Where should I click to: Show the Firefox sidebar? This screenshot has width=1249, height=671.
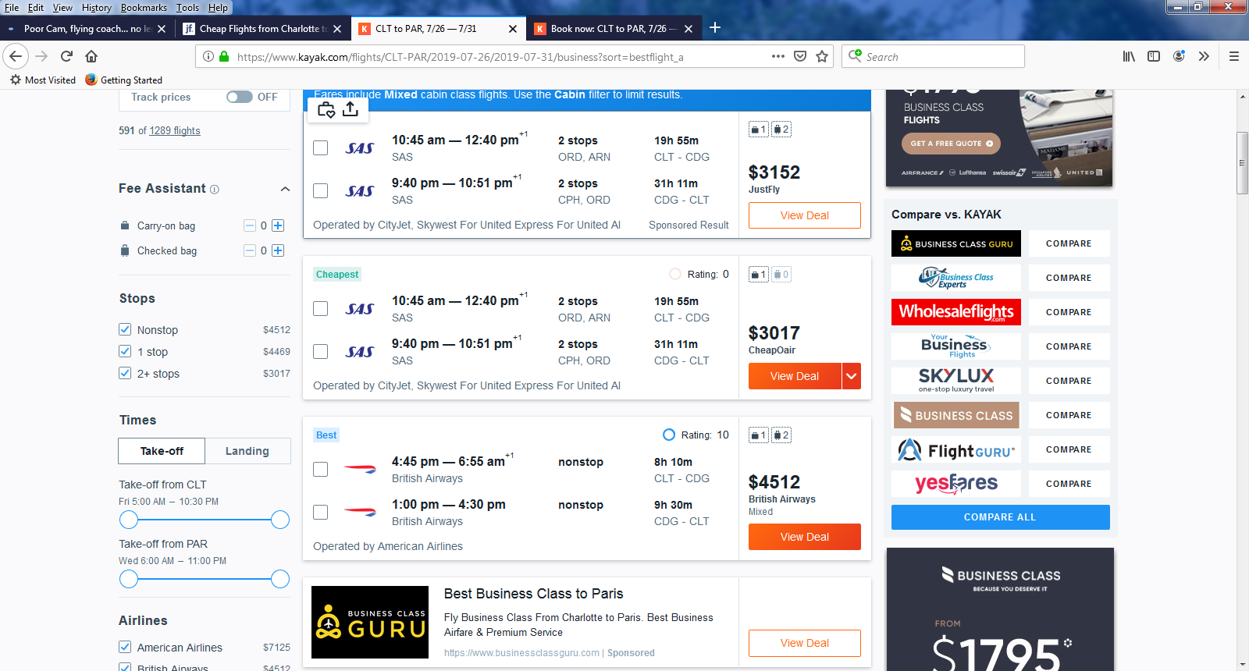tap(1154, 56)
